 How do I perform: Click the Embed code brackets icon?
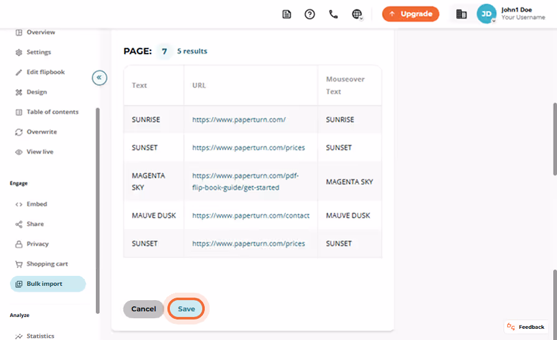19,204
